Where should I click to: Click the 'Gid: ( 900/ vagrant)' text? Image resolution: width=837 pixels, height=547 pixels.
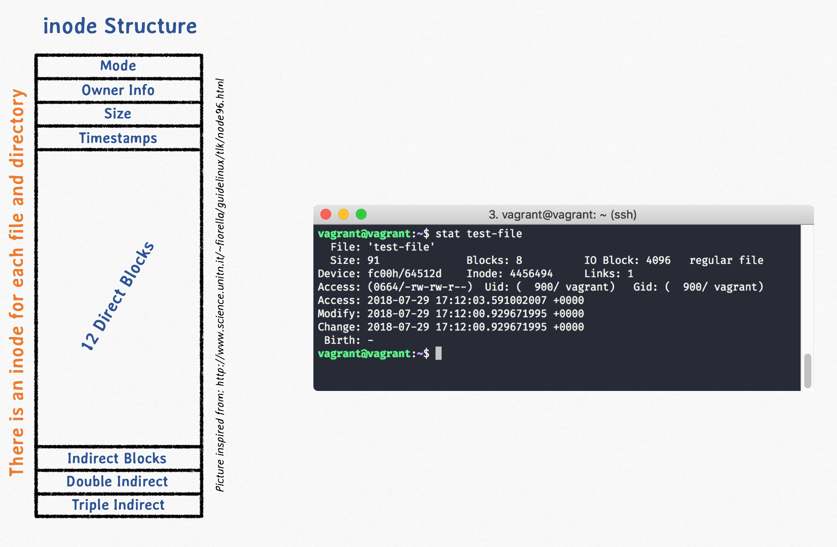pyautogui.click(x=698, y=287)
